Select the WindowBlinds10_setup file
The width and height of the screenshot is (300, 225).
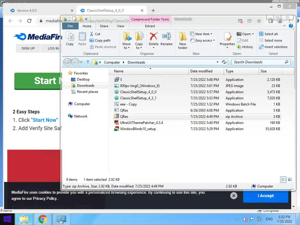click(x=197, y=129)
